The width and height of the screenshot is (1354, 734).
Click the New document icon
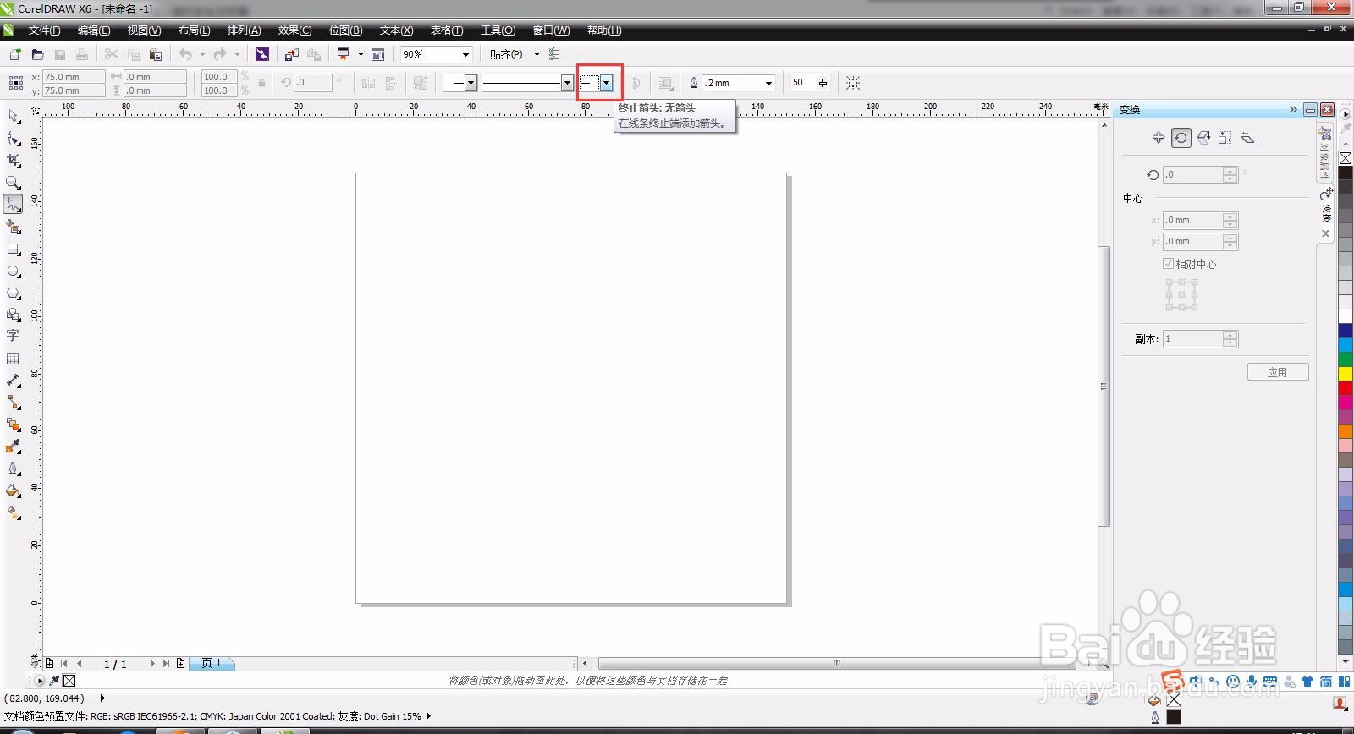[x=15, y=54]
